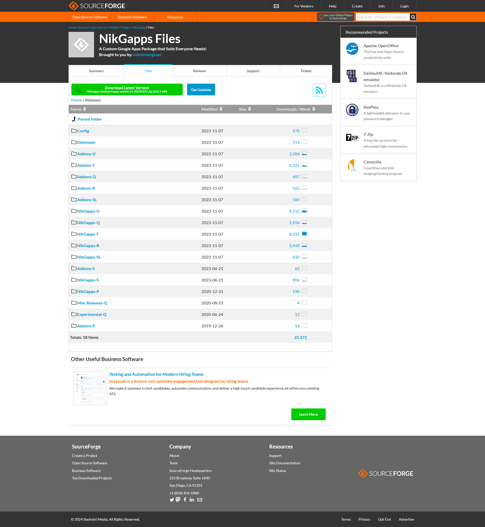Click the footer email envelope icon

point(200,500)
